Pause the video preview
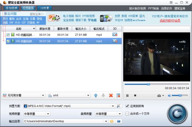 [127, 95]
